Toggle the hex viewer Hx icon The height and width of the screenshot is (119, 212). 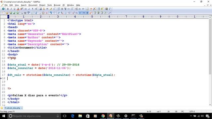pyautogui.click(x=77, y=13)
